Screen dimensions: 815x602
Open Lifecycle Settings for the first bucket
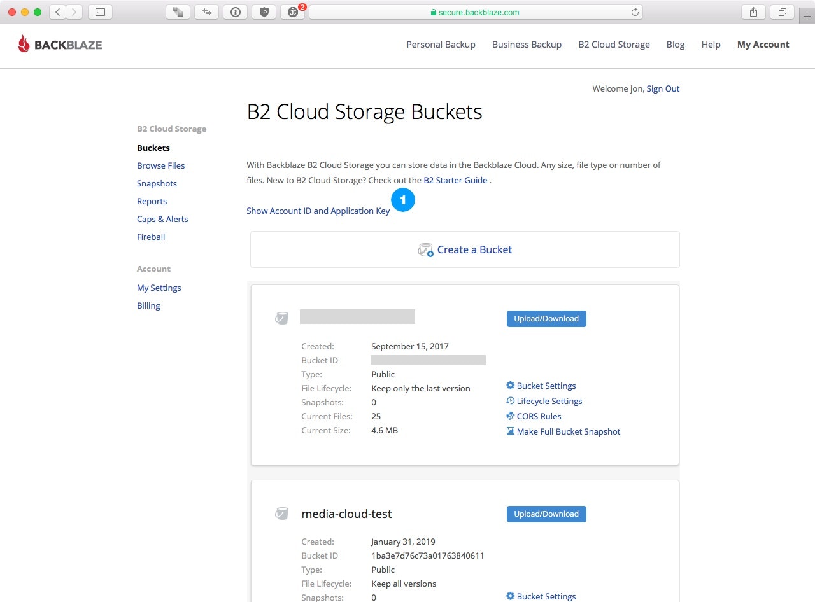pos(549,401)
